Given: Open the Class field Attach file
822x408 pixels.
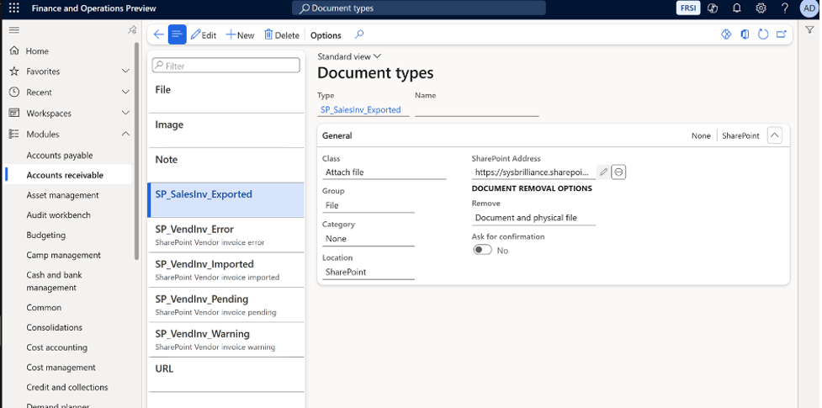Looking at the screenshot, I should 384,172.
